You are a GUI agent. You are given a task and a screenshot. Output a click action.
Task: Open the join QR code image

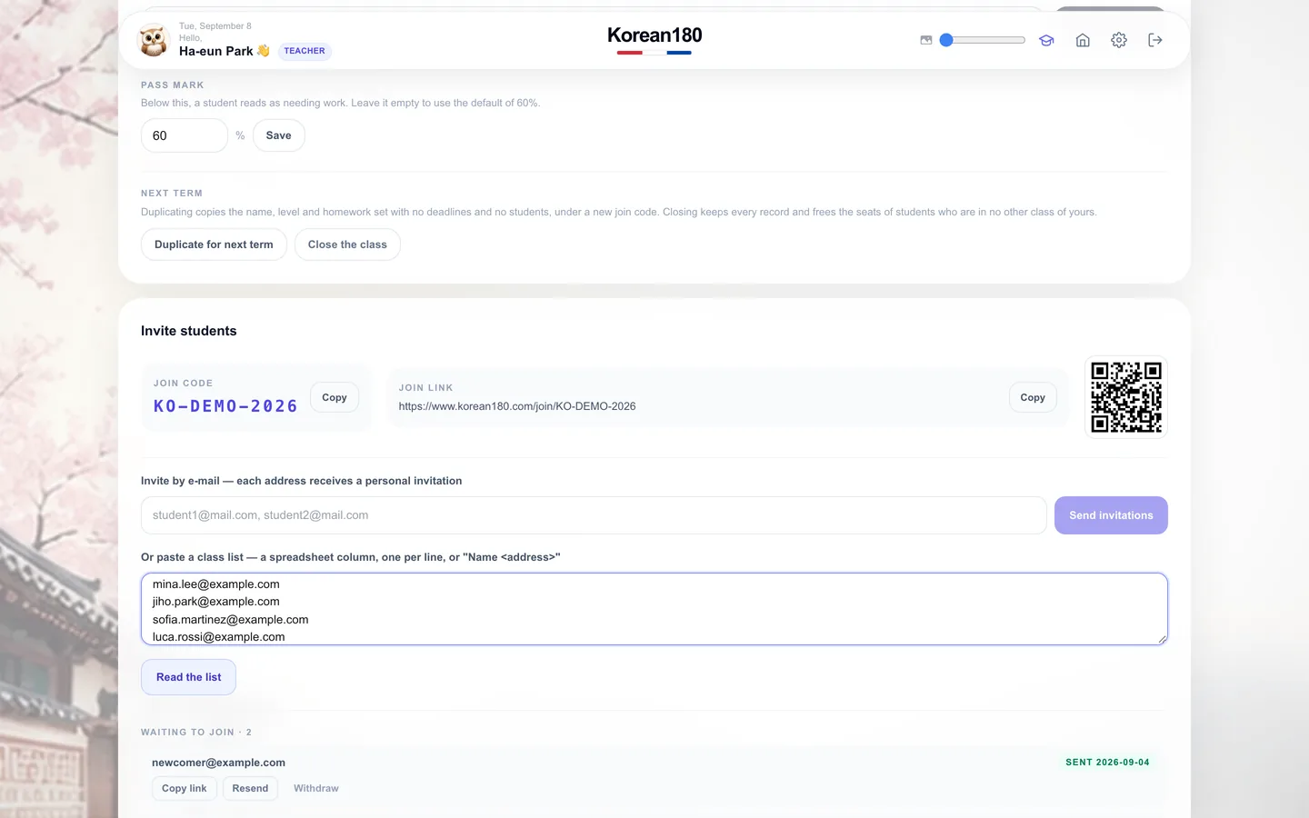1126,397
